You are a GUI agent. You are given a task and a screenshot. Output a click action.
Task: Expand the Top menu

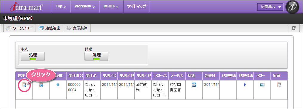(x=61, y=6)
